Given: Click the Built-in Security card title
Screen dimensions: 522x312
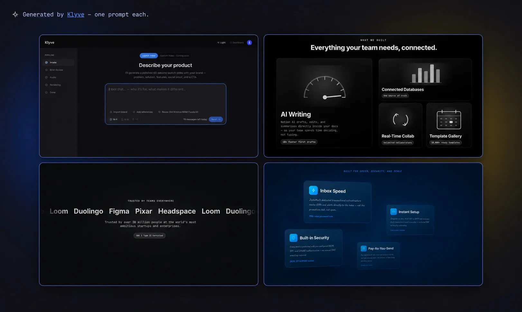Looking at the screenshot, I should pyautogui.click(x=314, y=238).
